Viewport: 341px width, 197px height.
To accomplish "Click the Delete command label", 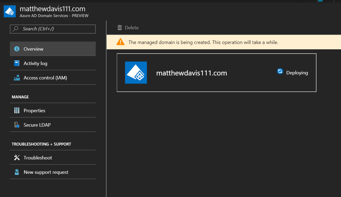I will tap(132, 28).
